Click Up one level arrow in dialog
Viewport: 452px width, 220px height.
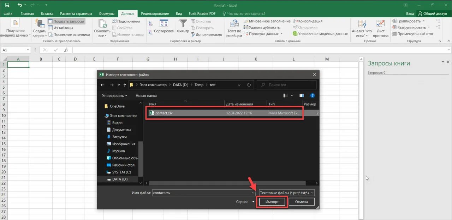125,85
